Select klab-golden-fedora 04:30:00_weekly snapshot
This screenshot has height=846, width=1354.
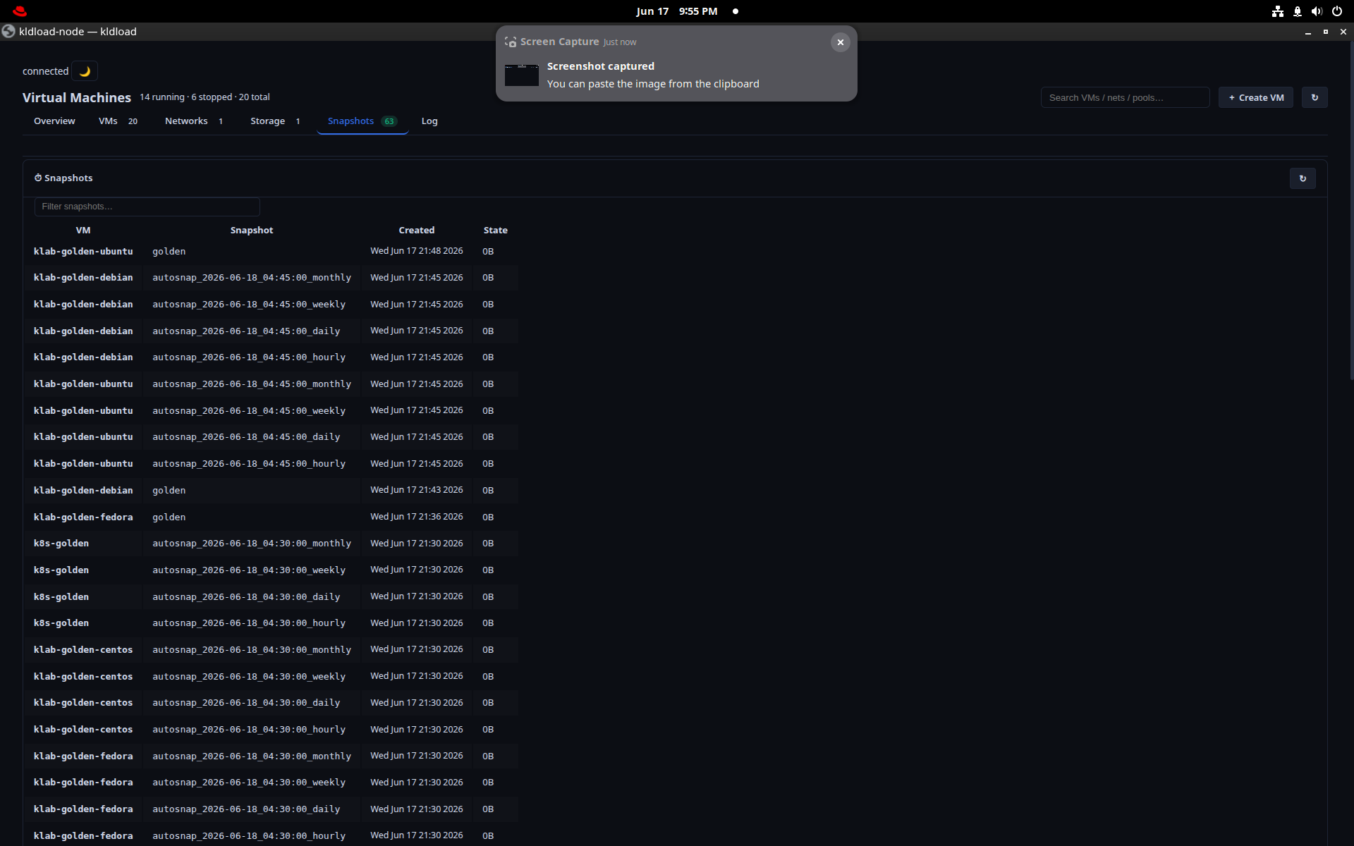pyautogui.click(x=271, y=783)
